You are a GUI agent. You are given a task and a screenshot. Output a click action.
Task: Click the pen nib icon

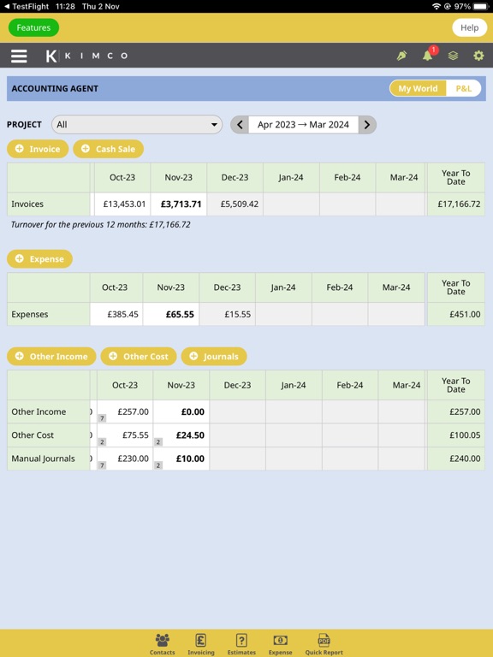click(401, 56)
